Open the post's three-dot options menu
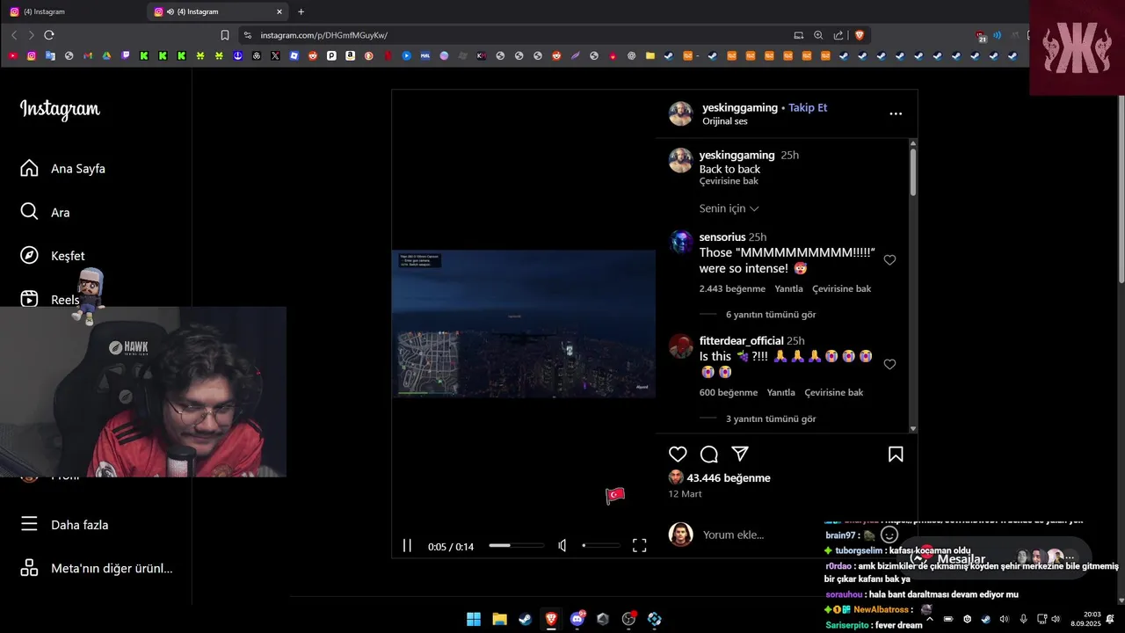 pos(896,113)
